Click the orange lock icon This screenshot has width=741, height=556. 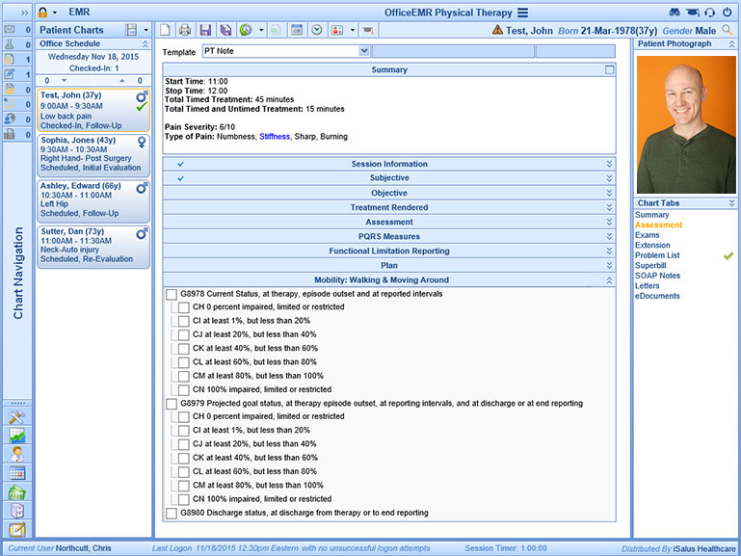click(x=43, y=13)
